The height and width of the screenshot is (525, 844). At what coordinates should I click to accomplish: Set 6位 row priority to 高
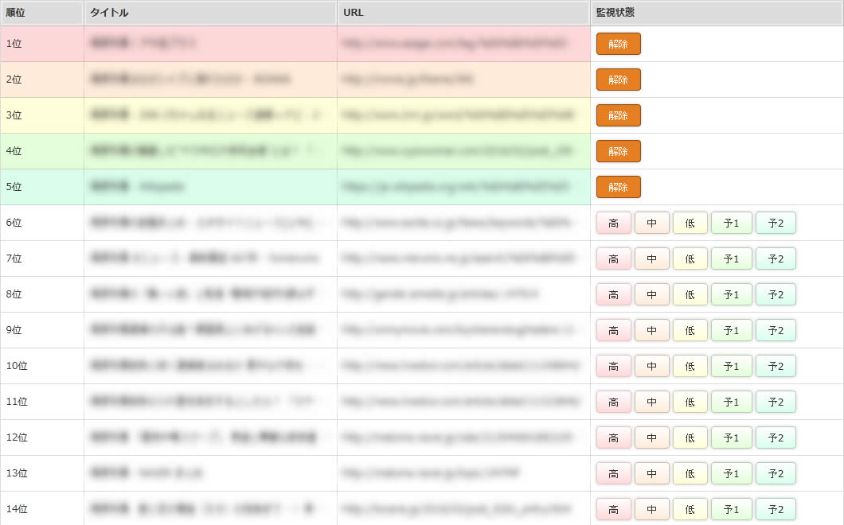click(x=613, y=223)
